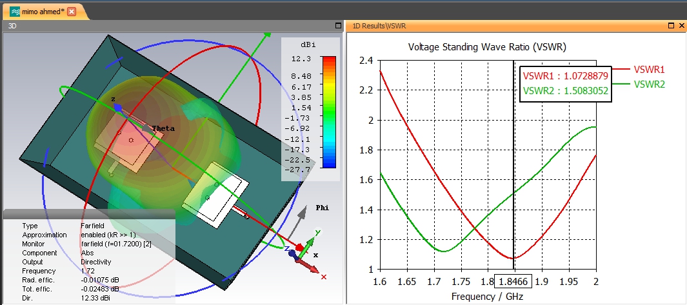Click the Tot. effic. -0.02483 dB value

[x=100, y=290]
